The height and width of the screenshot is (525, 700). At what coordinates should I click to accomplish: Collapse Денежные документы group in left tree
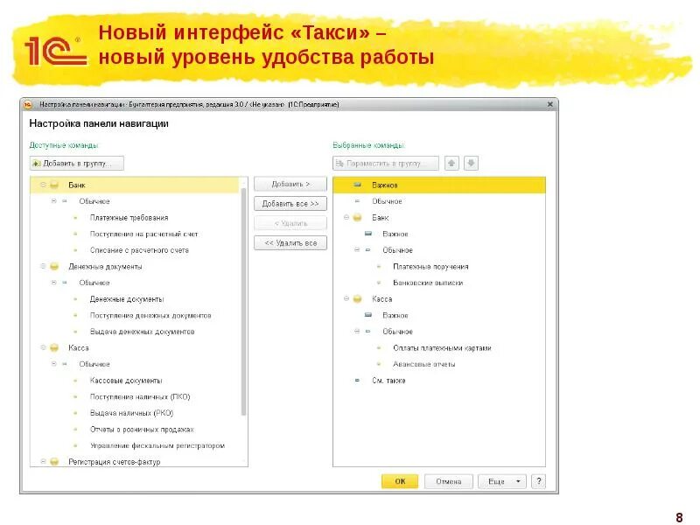pyautogui.click(x=43, y=267)
